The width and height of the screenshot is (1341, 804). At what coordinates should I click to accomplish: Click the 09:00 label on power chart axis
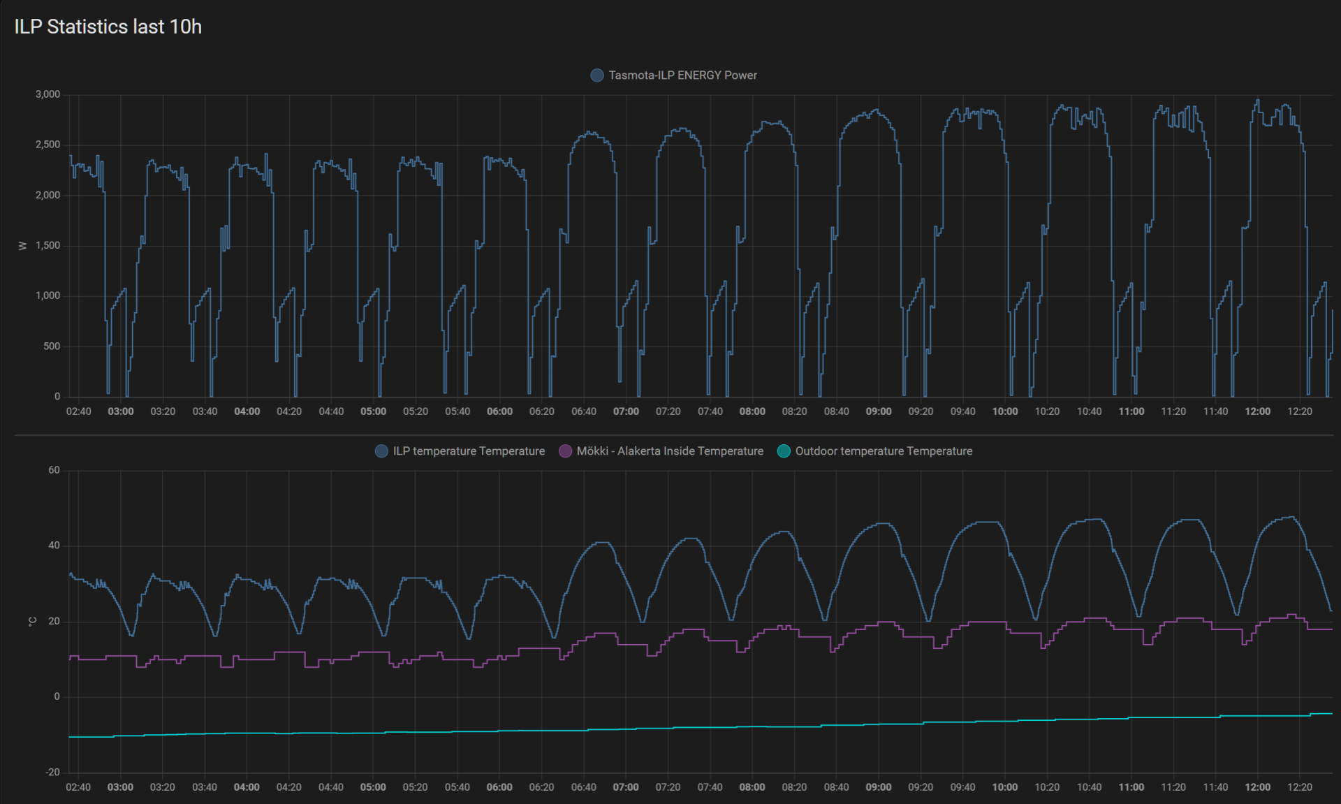click(x=879, y=411)
